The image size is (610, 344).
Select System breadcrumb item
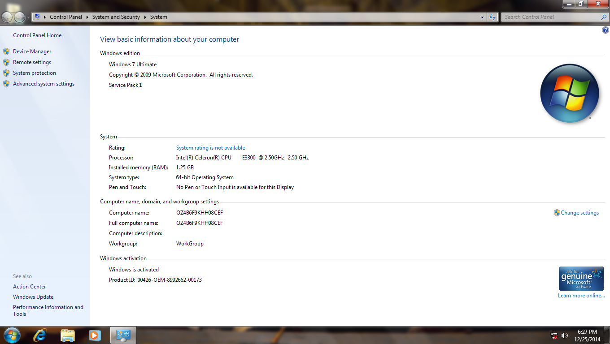coord(159,17)
